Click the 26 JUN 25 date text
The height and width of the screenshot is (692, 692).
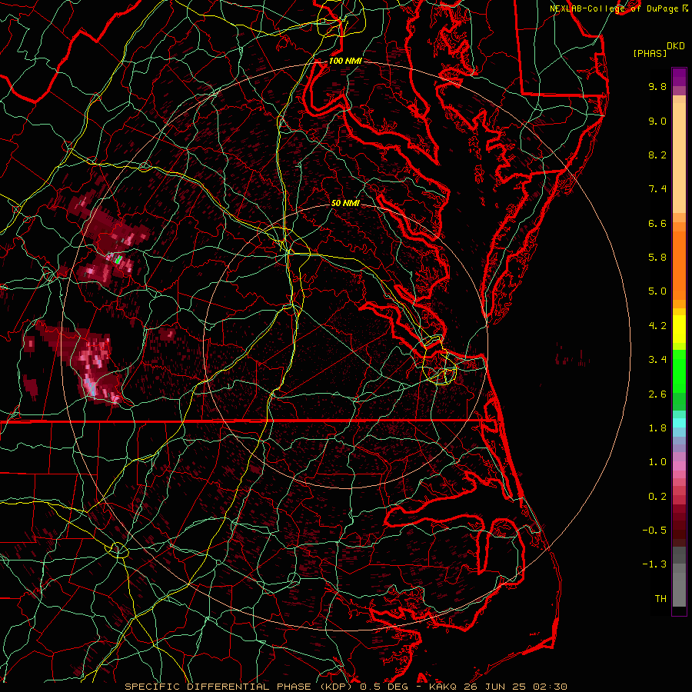point(494,687)
